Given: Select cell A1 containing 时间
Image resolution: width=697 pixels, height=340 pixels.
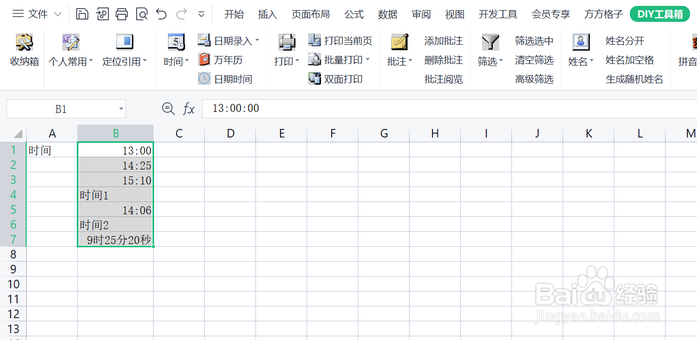Looking at the screenshot, I should point(52,150).
